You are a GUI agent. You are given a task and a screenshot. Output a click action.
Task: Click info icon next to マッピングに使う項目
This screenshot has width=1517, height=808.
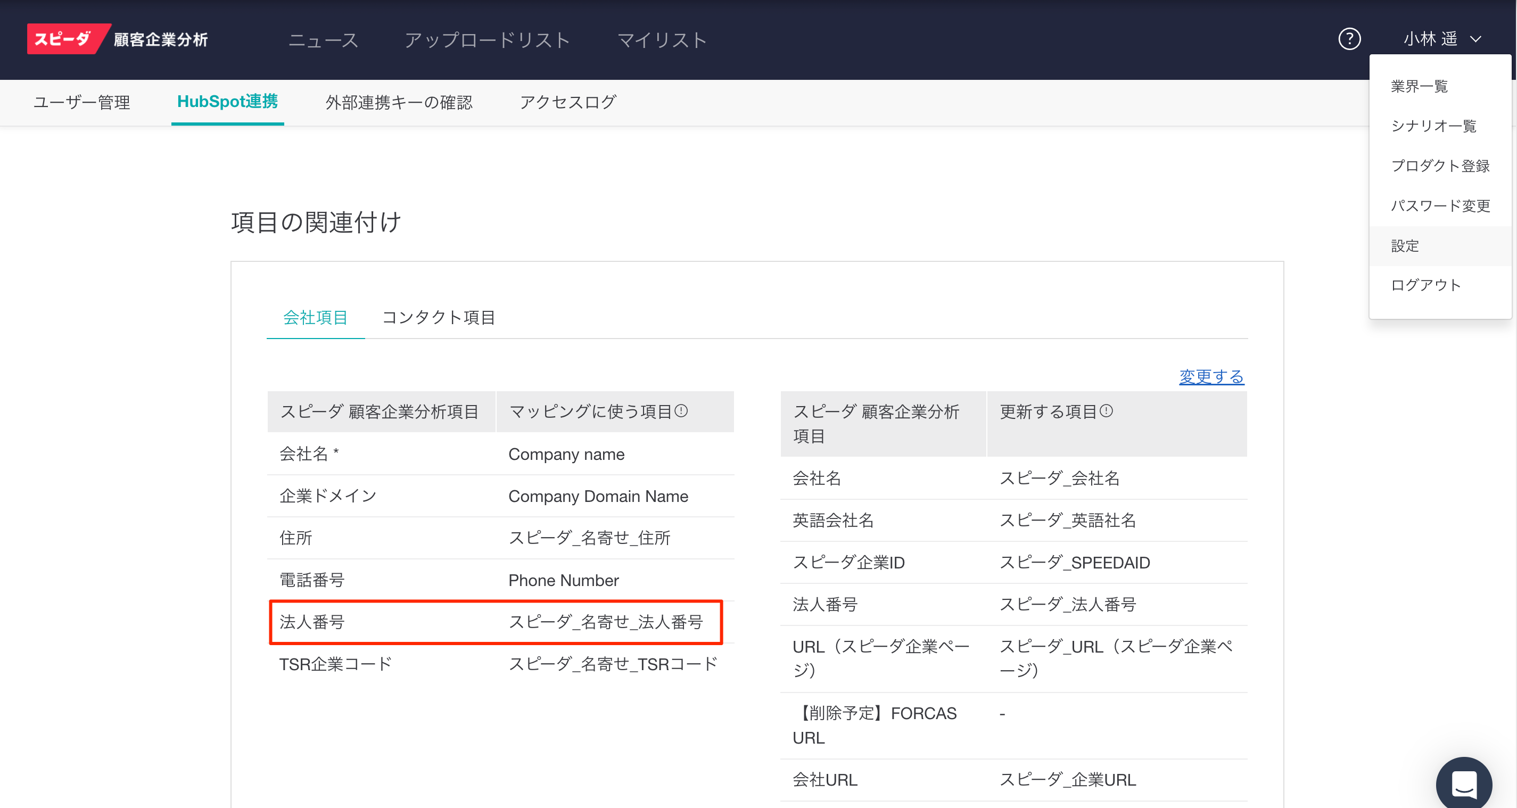pyautogui.click(x=681, y=411)
